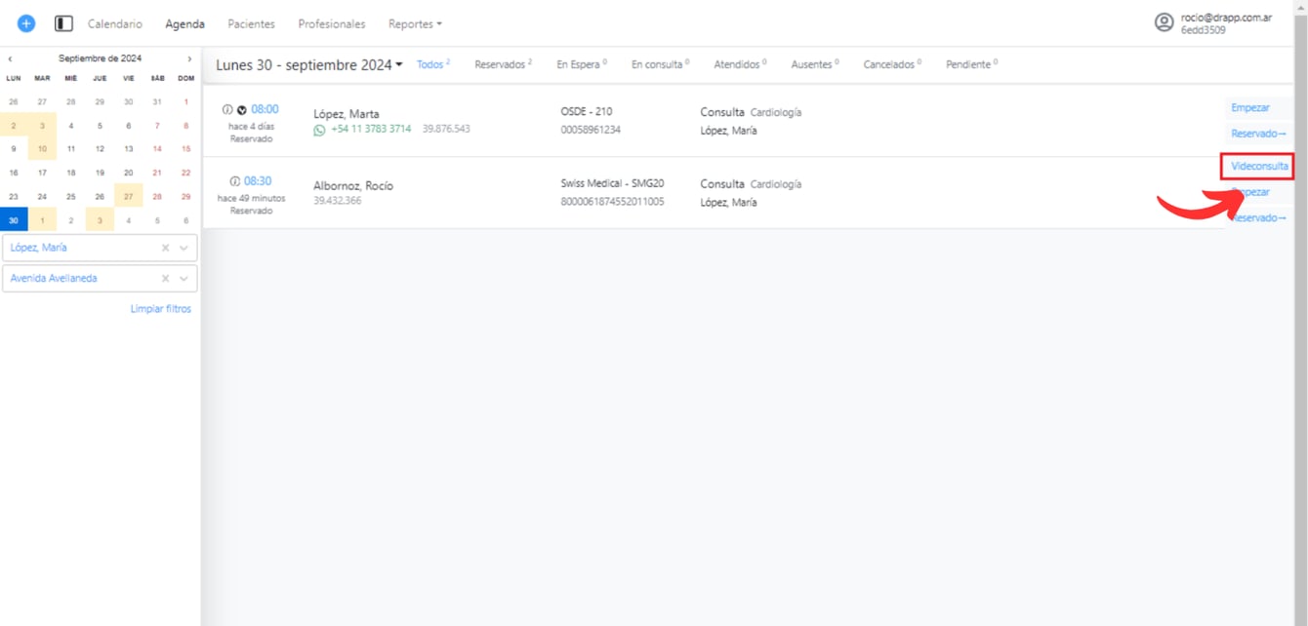The height and width of the screenshot is (626, 1308).
Task: Click the dark badge icon next to 08:00
Action: 242,109
